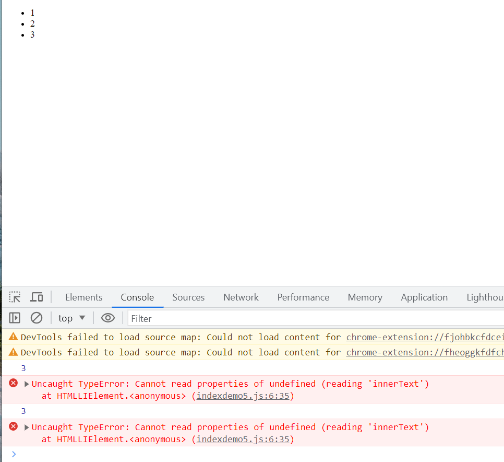Click list item 1 on the page
Viewport: 504px width, 462px height.
32,13
